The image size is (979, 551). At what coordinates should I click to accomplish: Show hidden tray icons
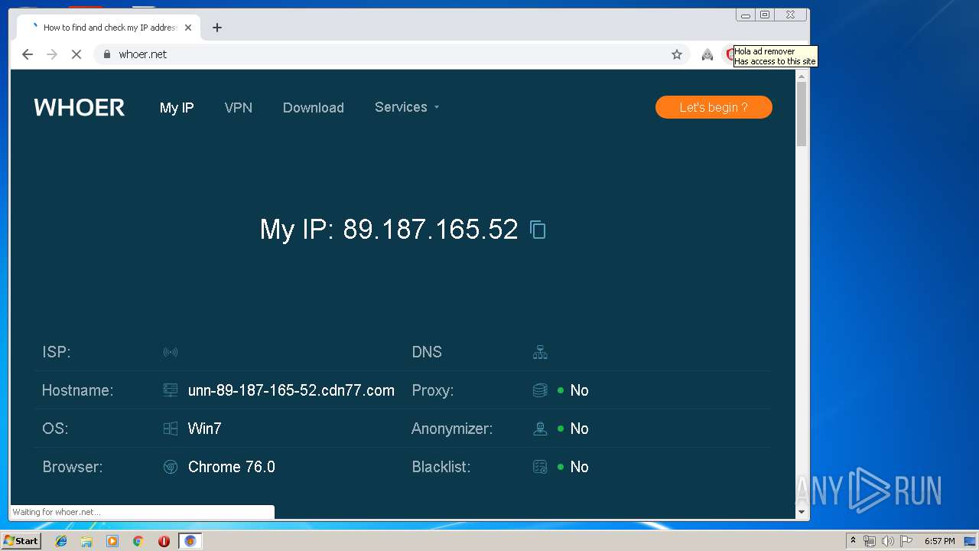(x=853, y=540)
